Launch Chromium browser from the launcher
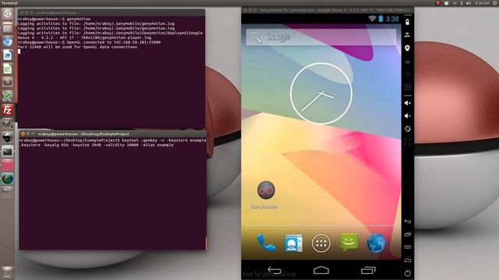499x280 pixels. pyautogui.click(x=7, y=41)
